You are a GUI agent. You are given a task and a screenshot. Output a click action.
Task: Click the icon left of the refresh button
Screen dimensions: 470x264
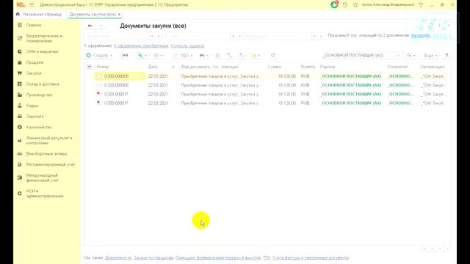point(256,56)
